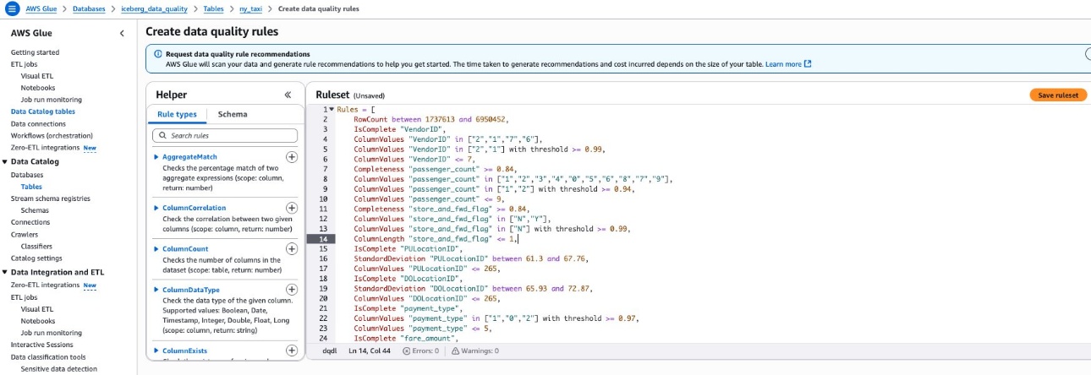1091x375 pixels.
Task: Open Interactive Sessions in sidebar
Action: pyautogui.click(x=41, y=345)
